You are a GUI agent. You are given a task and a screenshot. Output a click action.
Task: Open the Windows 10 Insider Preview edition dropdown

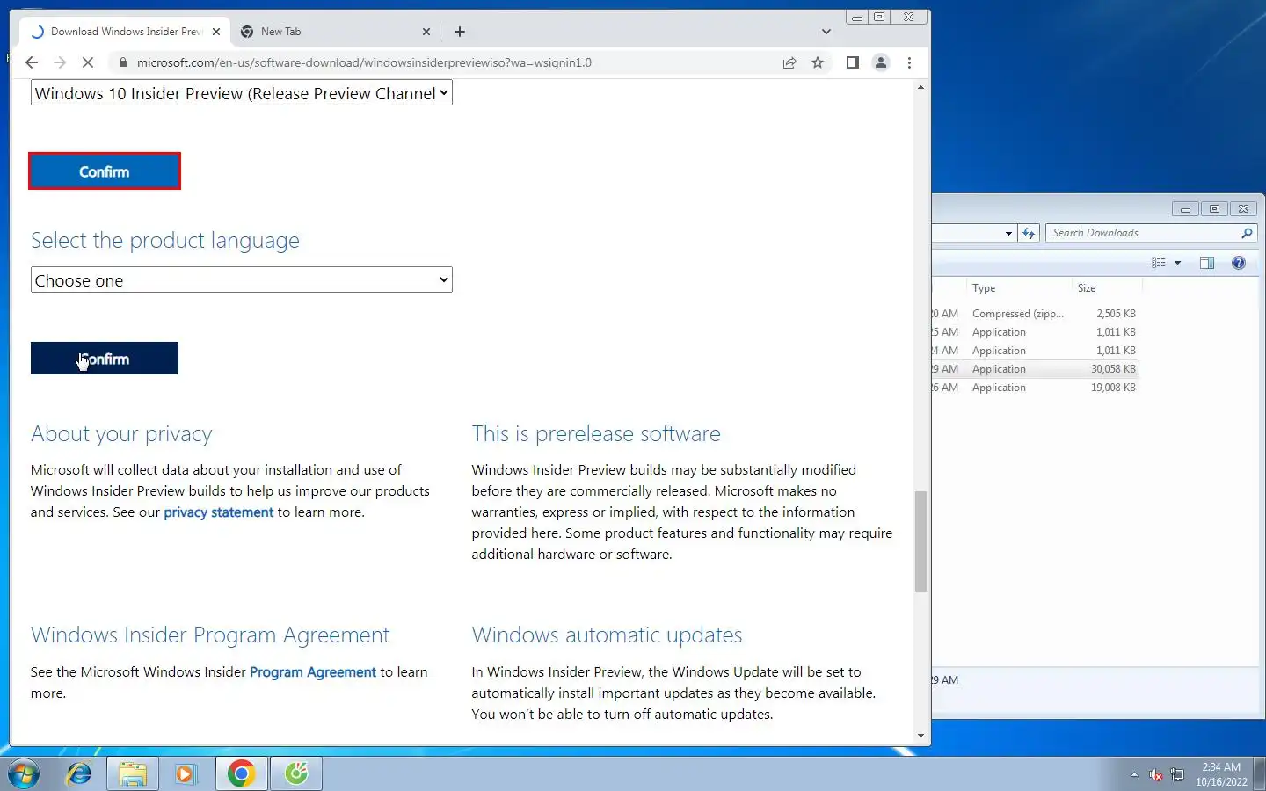tap(242, 93)
